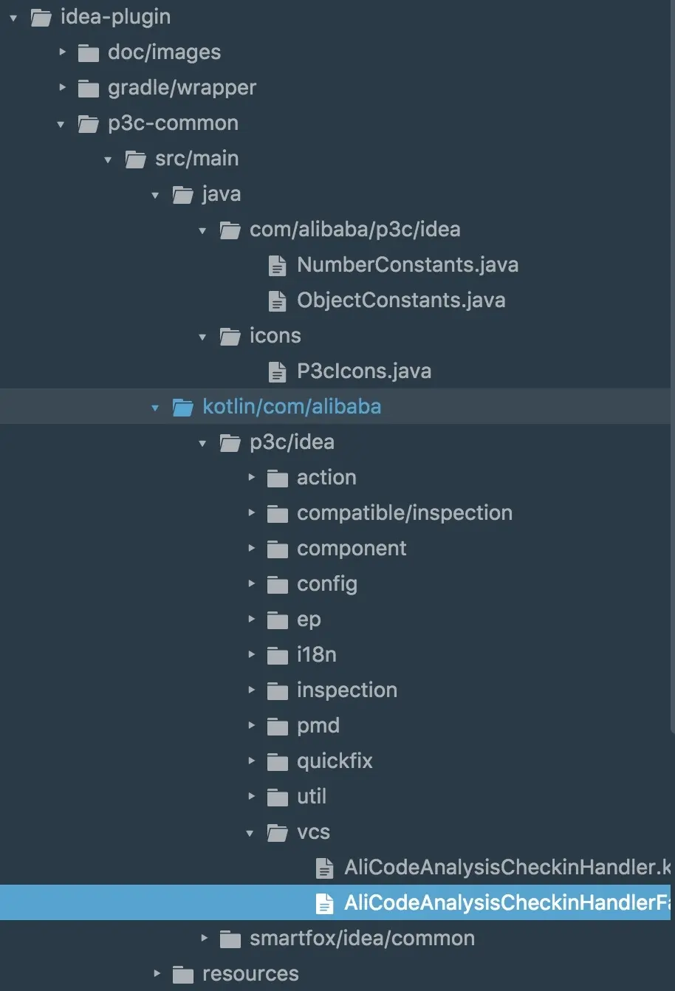This screenshot has height=991, width=675.
Task: Select the ep folder
Action: point(309,620)
